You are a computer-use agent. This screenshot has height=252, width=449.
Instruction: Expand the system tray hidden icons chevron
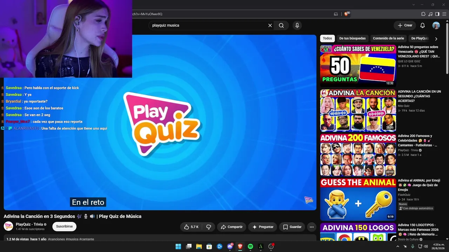(398, 246)
